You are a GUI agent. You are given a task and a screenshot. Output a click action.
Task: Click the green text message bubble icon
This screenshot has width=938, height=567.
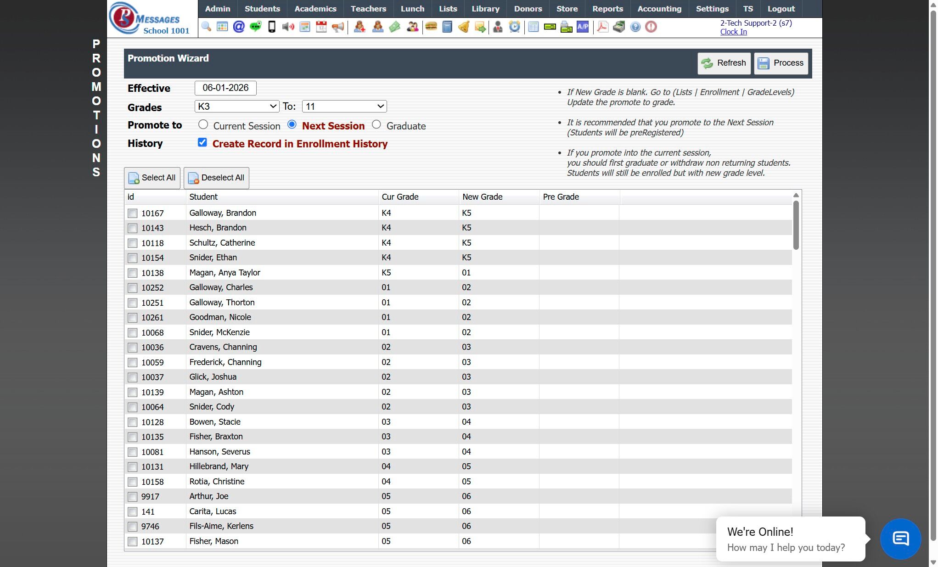click(255, 27)
